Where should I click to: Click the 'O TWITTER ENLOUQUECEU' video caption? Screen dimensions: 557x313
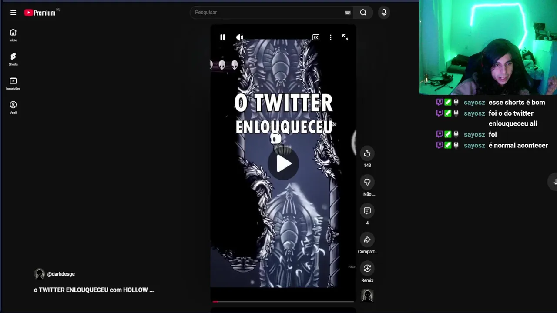click(284, 114)
